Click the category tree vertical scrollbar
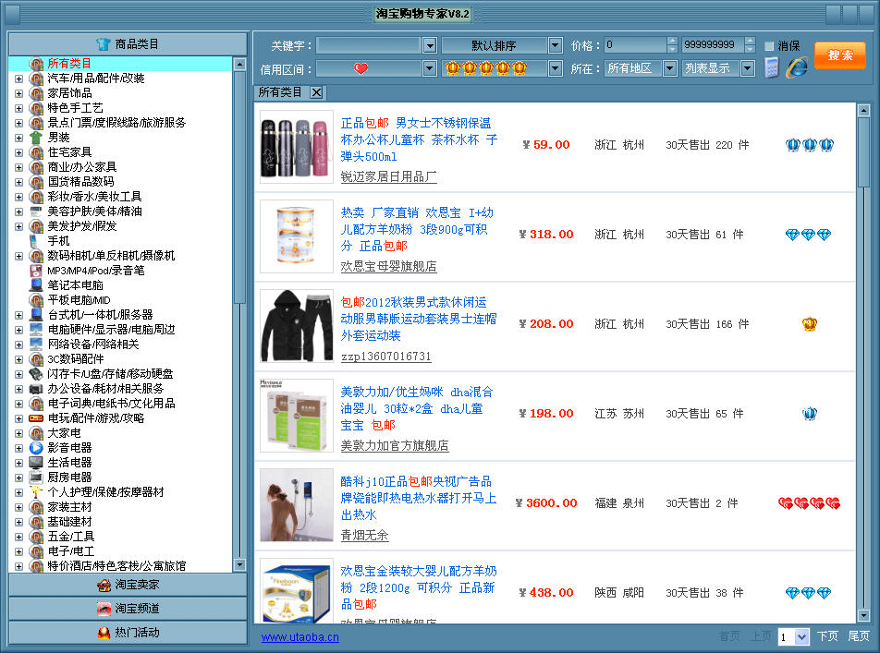 click(239, 314)
